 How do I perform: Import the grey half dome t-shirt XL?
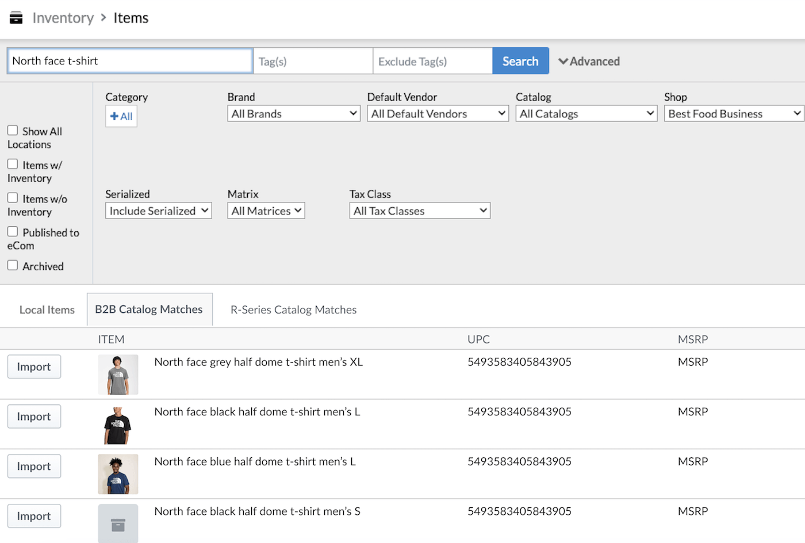[34, 367]
